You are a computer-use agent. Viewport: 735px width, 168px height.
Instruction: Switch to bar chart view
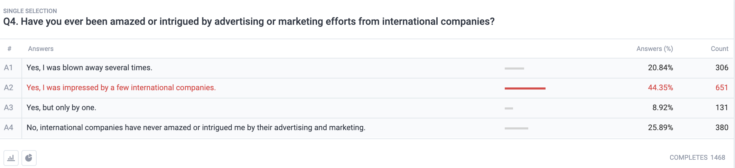pyautogui.click(x=11, y=158)
